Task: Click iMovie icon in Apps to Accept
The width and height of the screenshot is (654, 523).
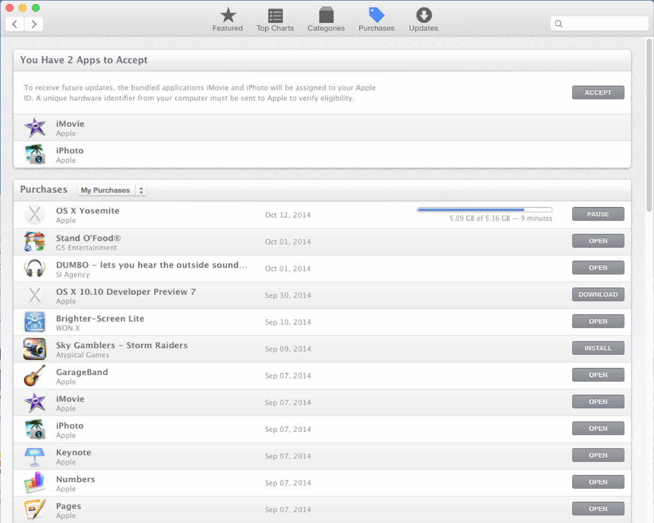Action: tap(35, 128)
